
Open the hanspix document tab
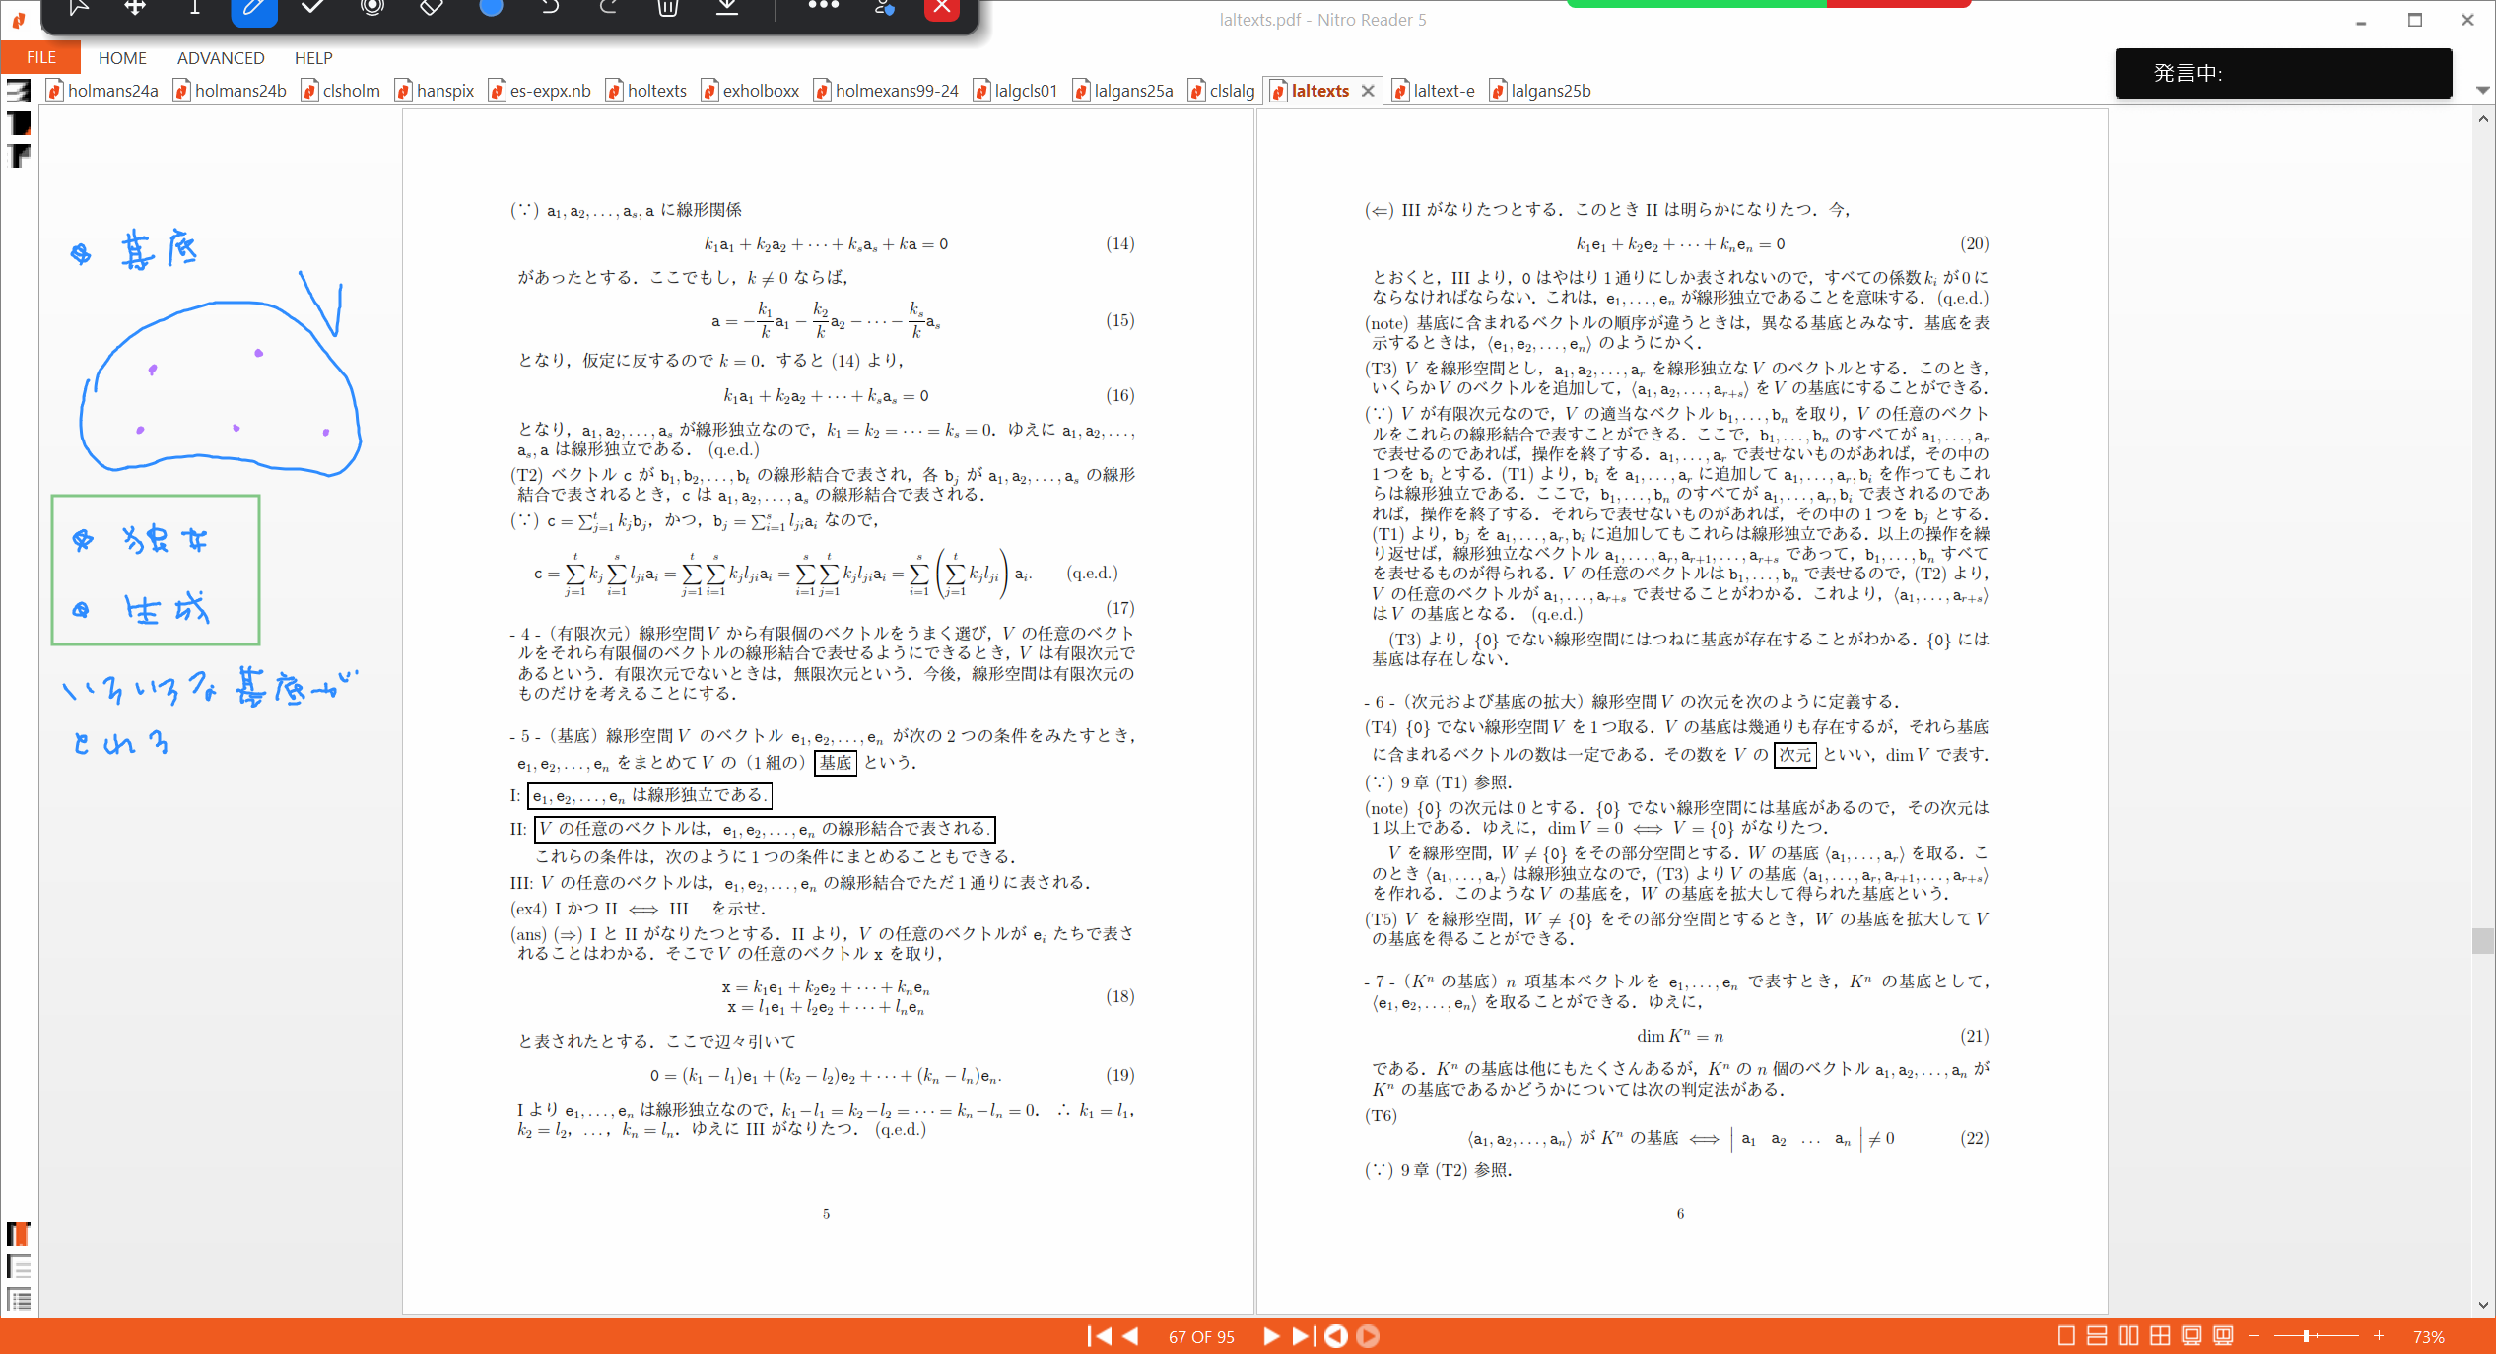(x=435, y=91)
